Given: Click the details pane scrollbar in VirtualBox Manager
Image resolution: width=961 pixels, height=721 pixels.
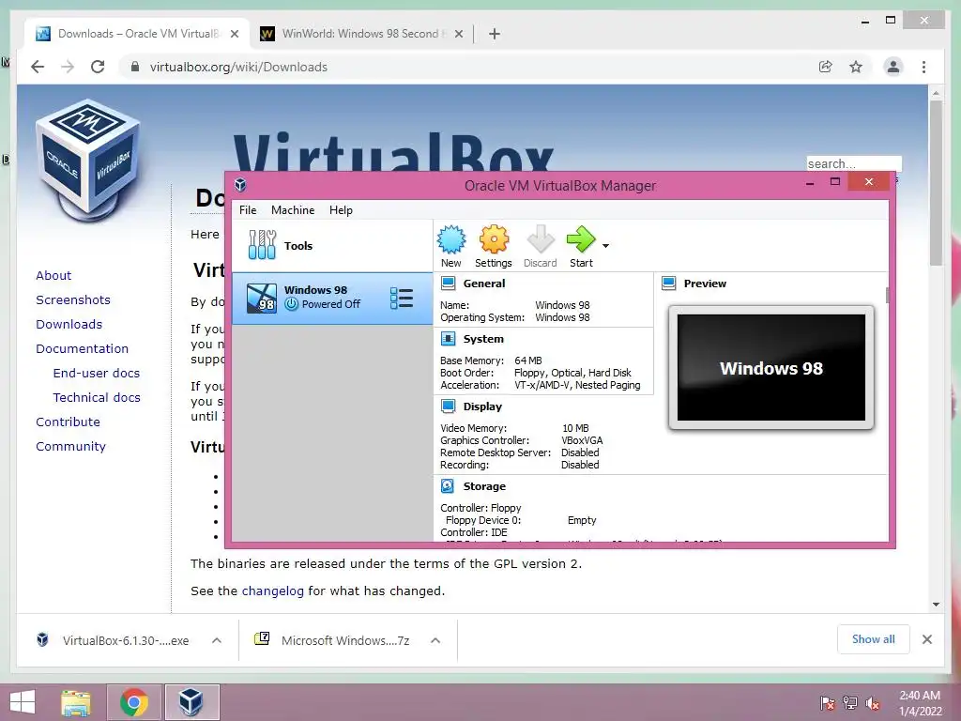Looking at the screenshot, I should [x=887, y=294].
